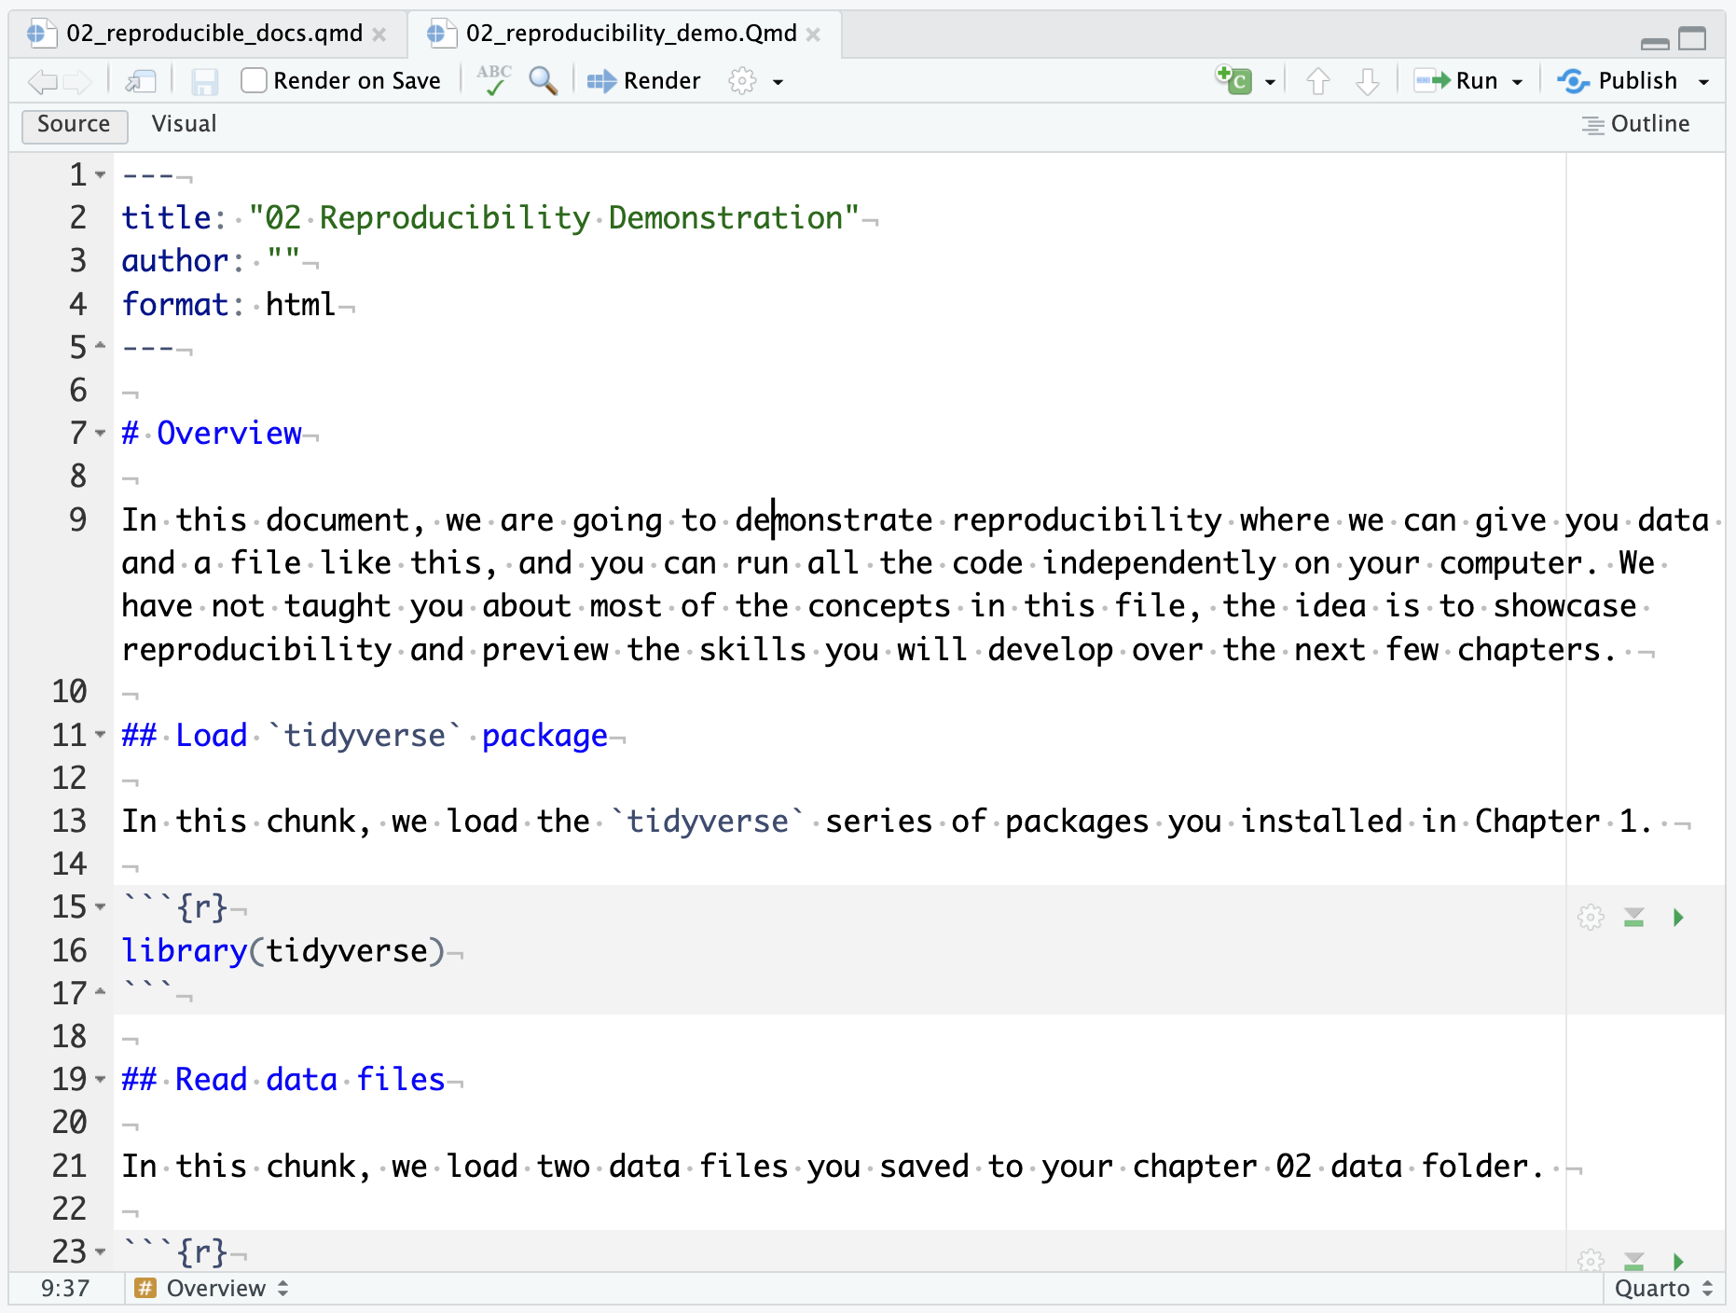Switch to Visual editing mode
Image resolution: width=1736 pixels, height=1313 pixels.
tap(184, 124)
